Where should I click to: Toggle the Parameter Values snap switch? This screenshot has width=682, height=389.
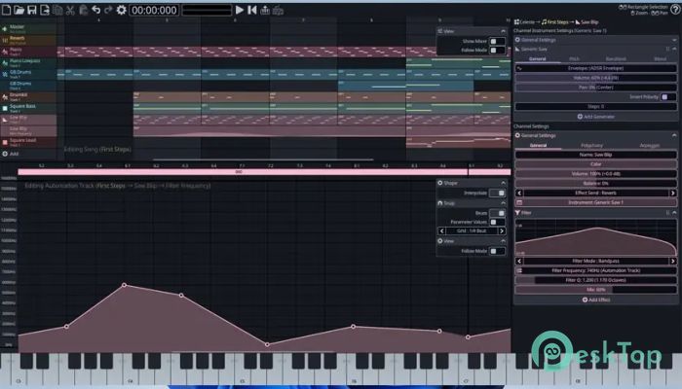point(497,222)
